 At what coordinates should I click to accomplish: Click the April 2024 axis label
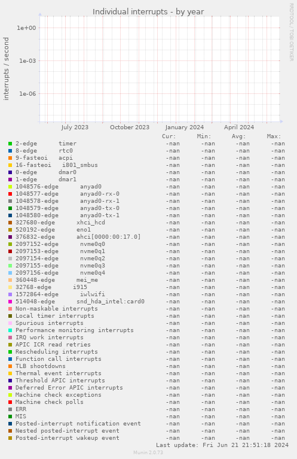click(239, 127)
